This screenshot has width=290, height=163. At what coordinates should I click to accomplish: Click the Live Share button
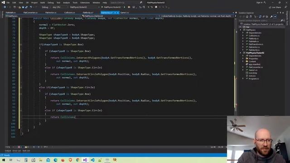[275, 7]
